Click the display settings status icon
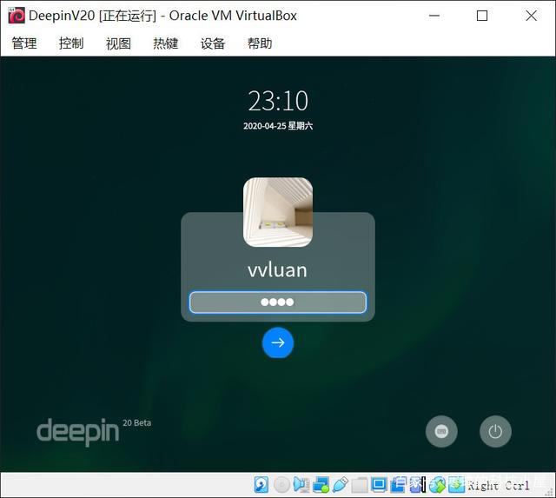The height and width of the screenshot is (498, 556). tap(379, 485)
